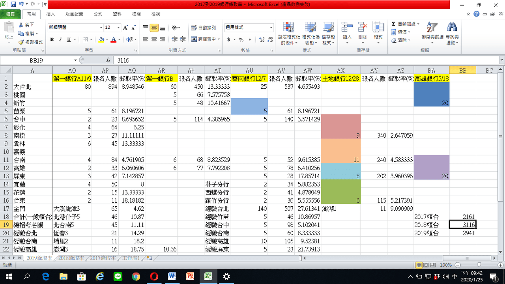Viewport: 505px width, 284px height.
Task: Expand the number format dropdown (通用格式)
Action: click(x=271, y=28)
